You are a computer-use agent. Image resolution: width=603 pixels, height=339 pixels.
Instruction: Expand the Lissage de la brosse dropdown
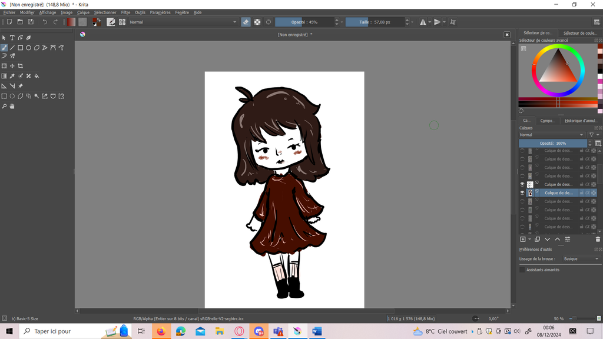pyautogui.click(x=580, y=259)
